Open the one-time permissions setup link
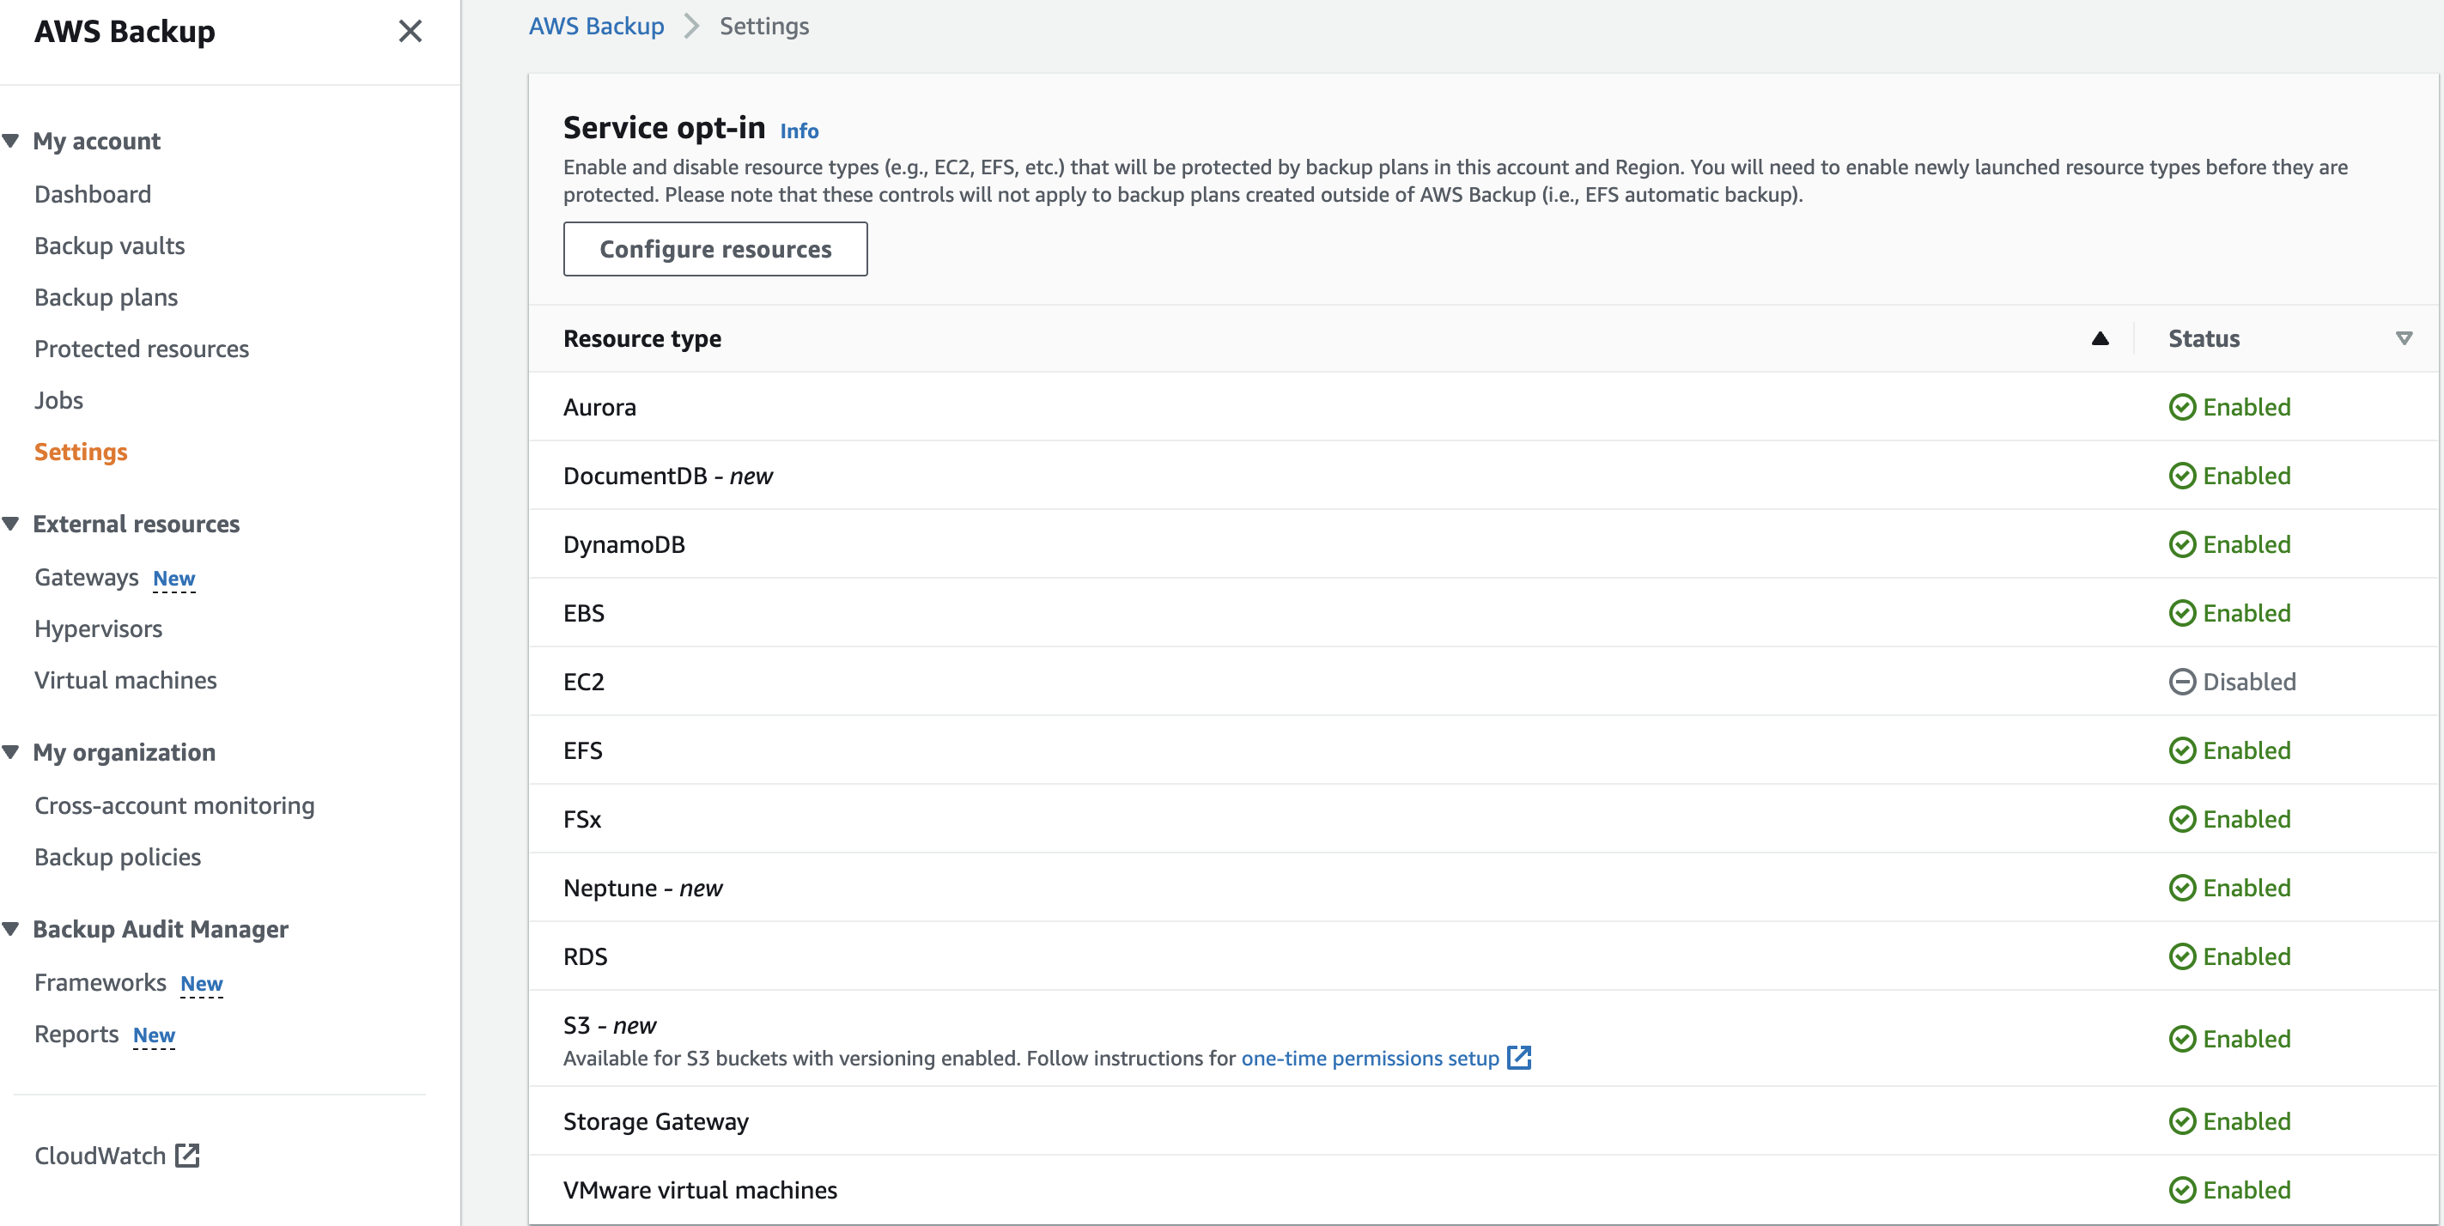 1369,1057
